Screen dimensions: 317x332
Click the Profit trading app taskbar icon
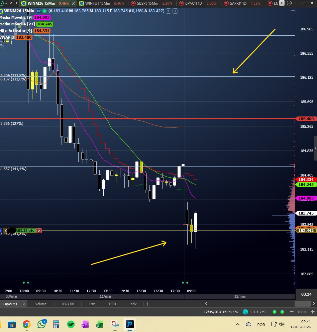click(130, 324)
